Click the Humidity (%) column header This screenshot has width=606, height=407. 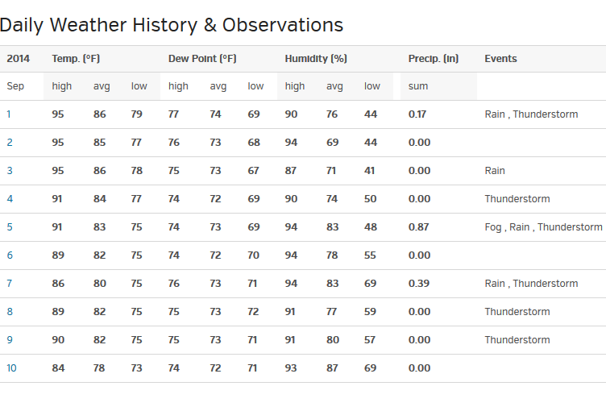pyautogui.click(x=316, y=59)
